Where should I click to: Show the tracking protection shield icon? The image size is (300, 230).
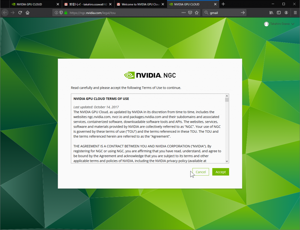pyautogui.click(x=61, y=13)
